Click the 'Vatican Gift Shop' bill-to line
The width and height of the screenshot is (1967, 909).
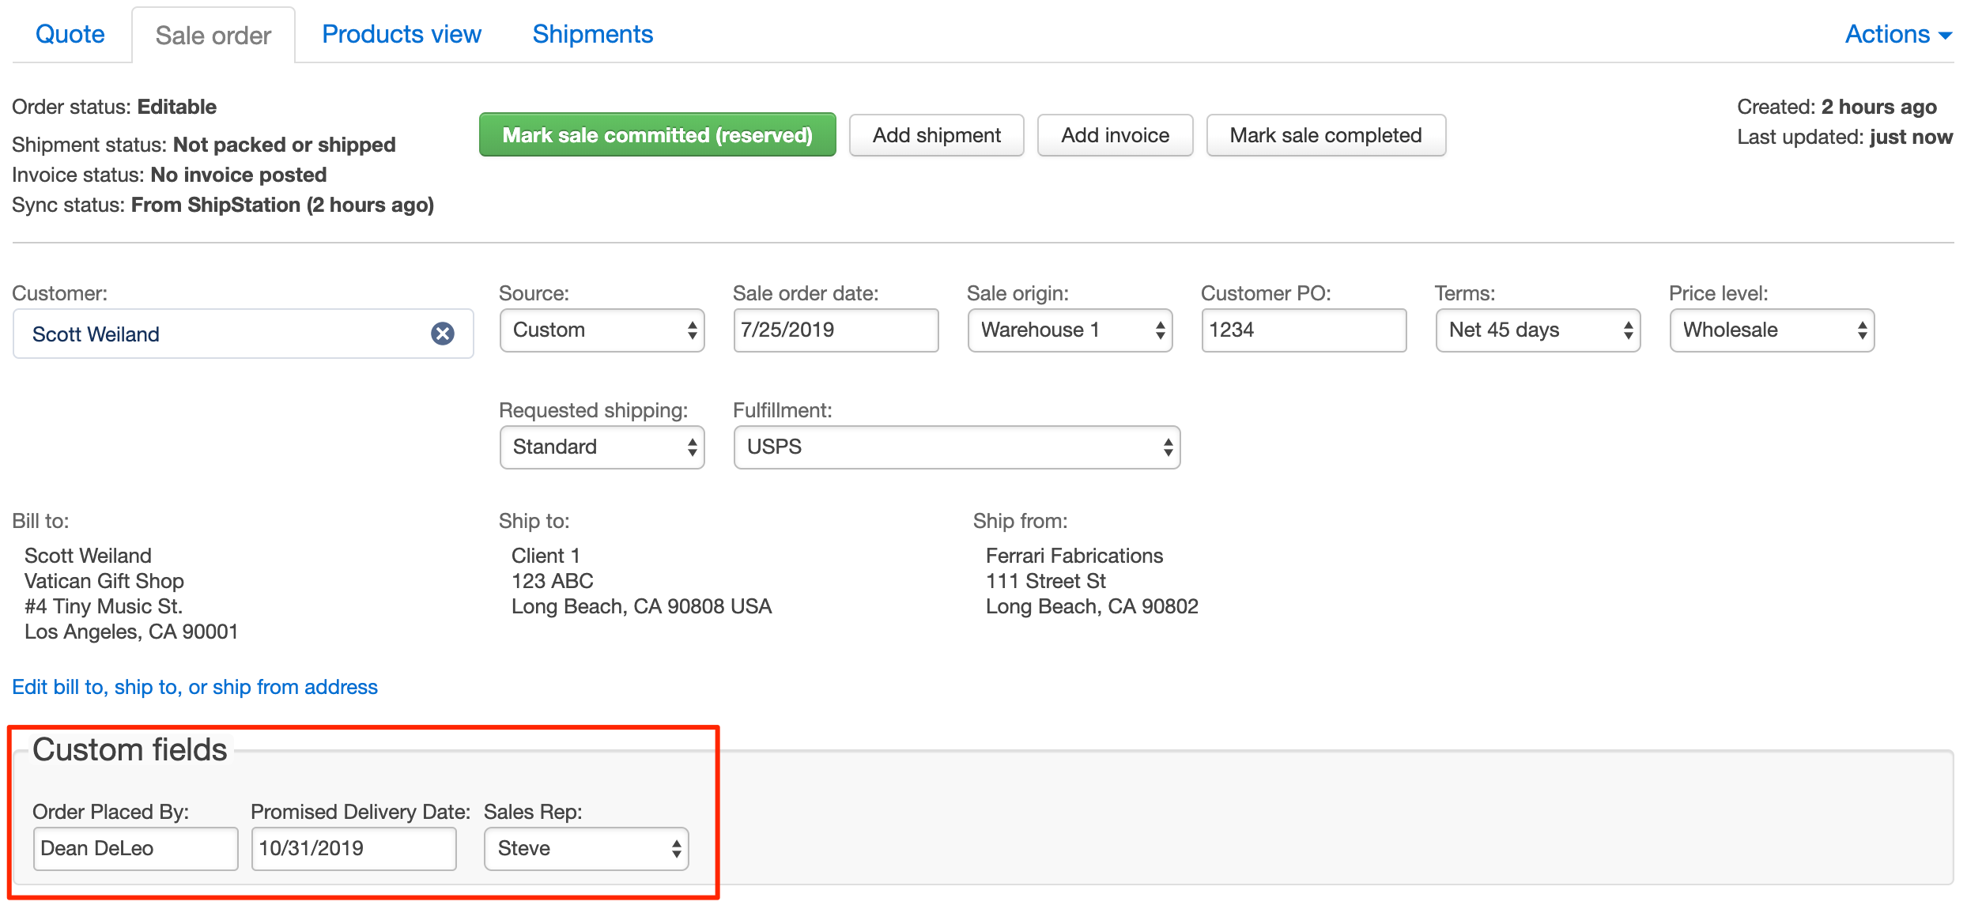(x=104, y=581)
